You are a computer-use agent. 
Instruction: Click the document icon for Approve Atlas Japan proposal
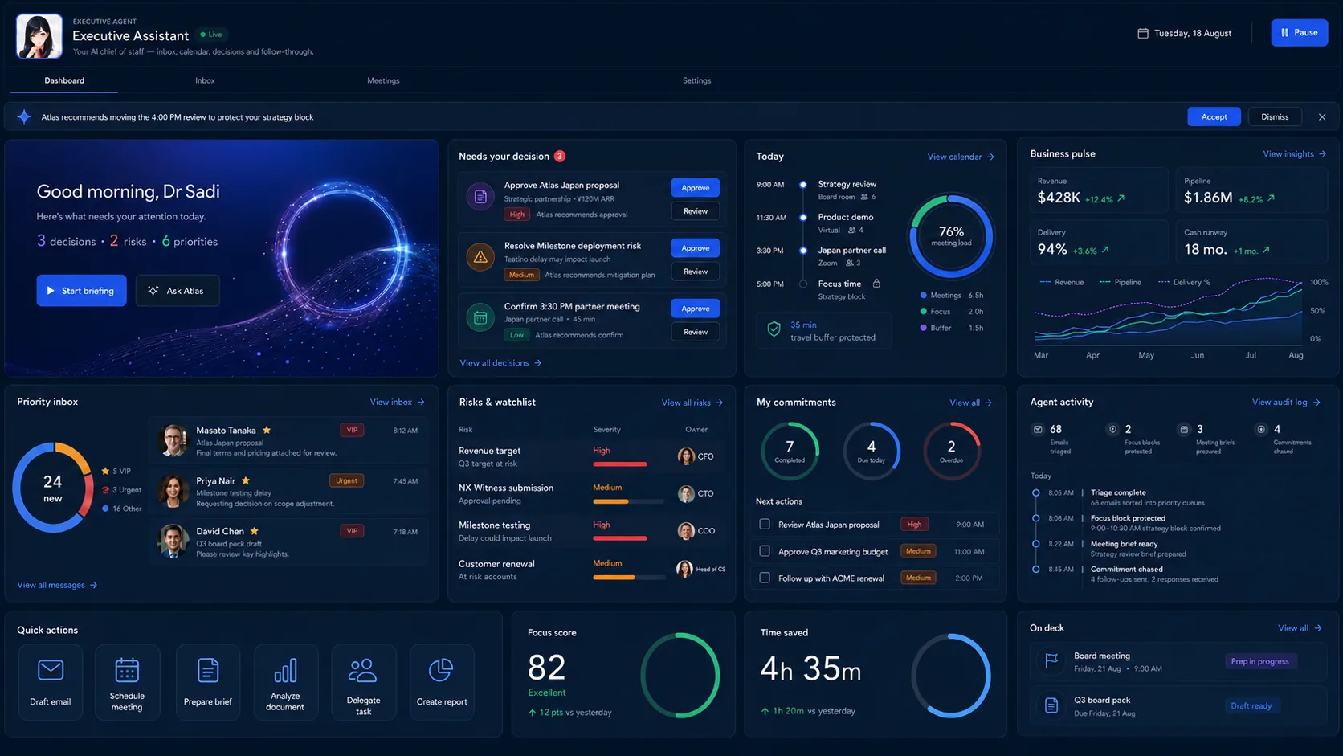(480, 197)
